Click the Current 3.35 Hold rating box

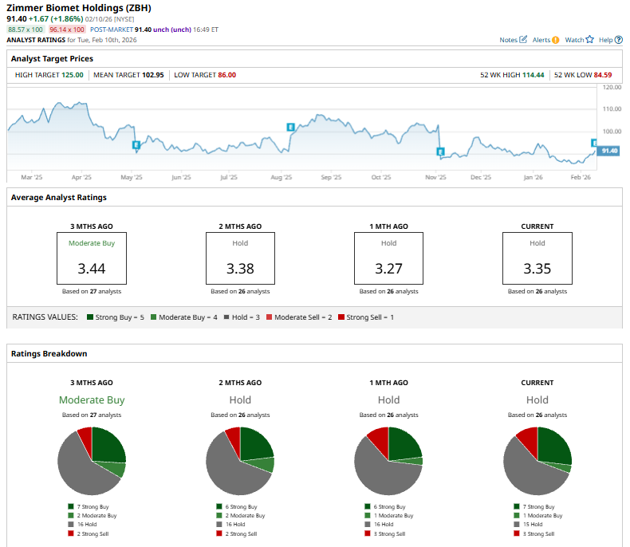coord(537,258)
